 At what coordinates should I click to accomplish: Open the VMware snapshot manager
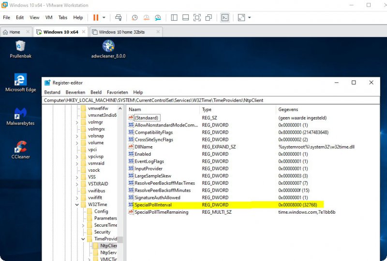[158, 17]
